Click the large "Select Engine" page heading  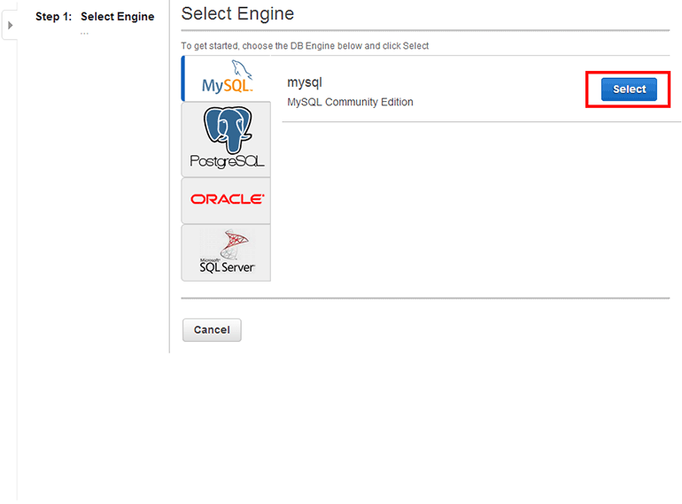[x=237, y=14]
